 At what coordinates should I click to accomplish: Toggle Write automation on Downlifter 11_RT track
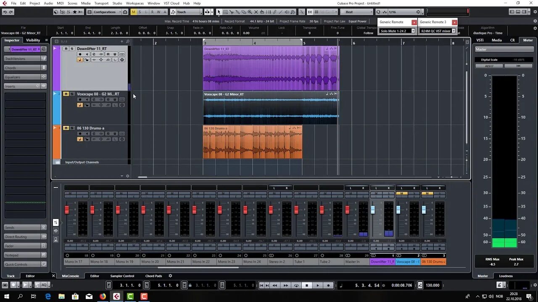115,54
